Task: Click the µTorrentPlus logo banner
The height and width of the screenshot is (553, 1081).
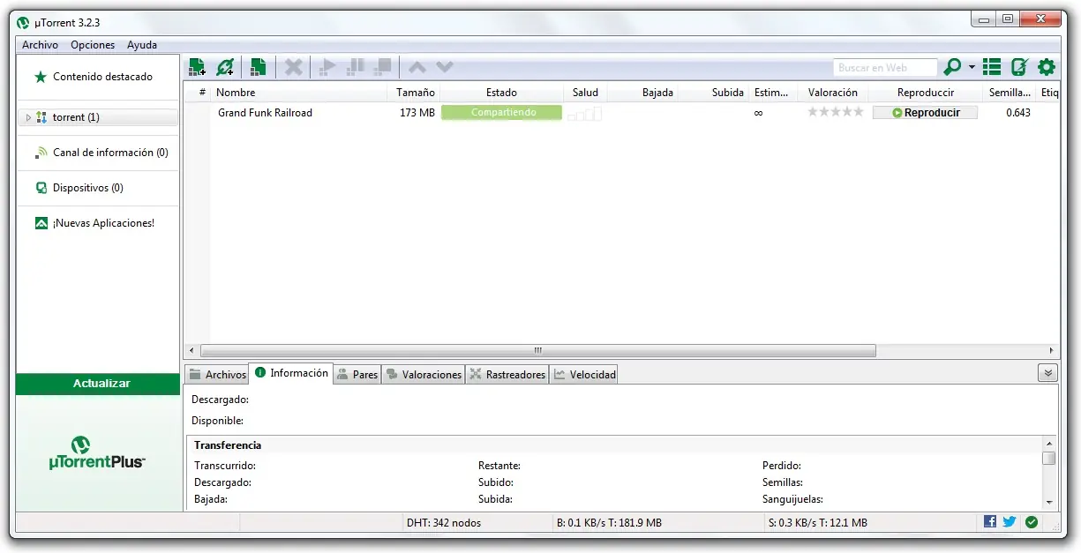Action: click(98, 453)
